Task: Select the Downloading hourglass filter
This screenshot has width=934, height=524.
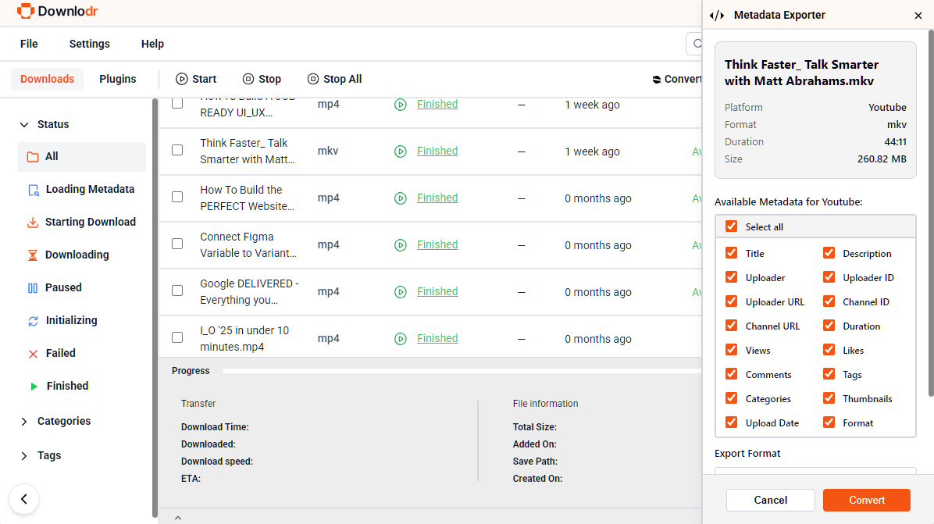Action: 33,255
